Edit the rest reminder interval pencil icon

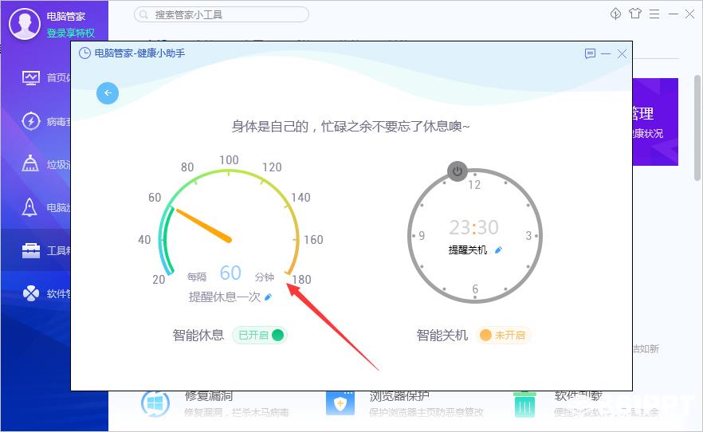coord(268,297)
